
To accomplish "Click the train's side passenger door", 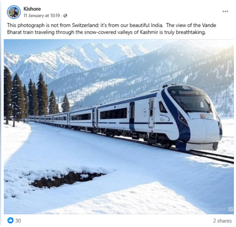I will [x=151, y=114].
